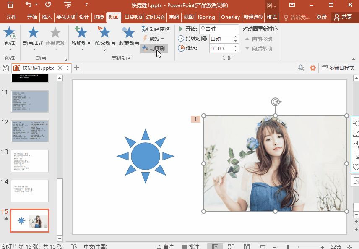Toggle 多窗口模式 multi-window mode
The width and height of the screenshot is (359, 249).
tap(338, 68)
